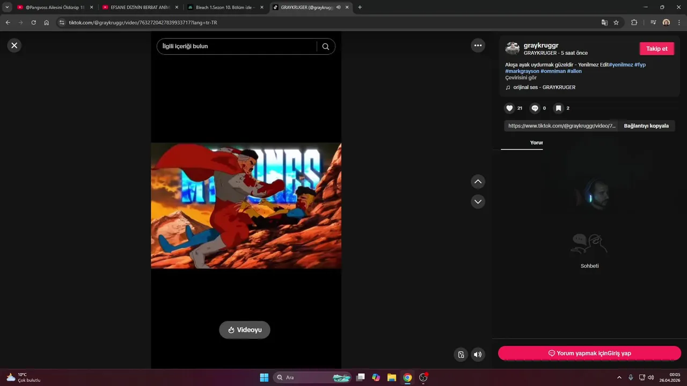687x386 pixels.
Task: Switch to 'EFSANE DİZİNİN BERBAT ANİM' tab
Action: click(x=140, y=8)
